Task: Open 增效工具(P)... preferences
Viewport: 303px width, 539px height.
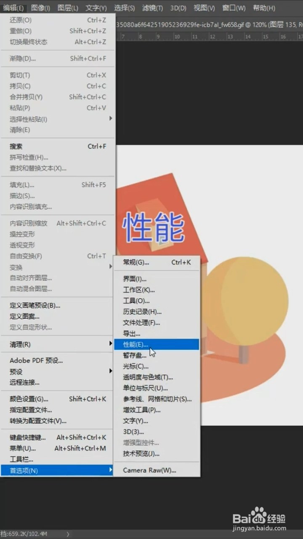Action: point(157,410)
